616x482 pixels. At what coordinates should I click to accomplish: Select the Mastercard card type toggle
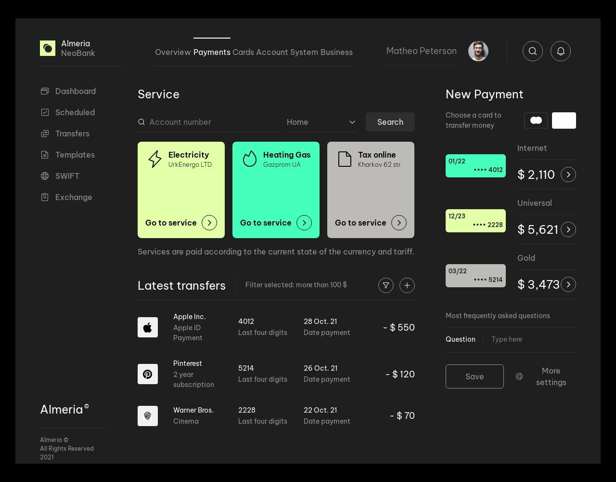[x=536, y=120]
